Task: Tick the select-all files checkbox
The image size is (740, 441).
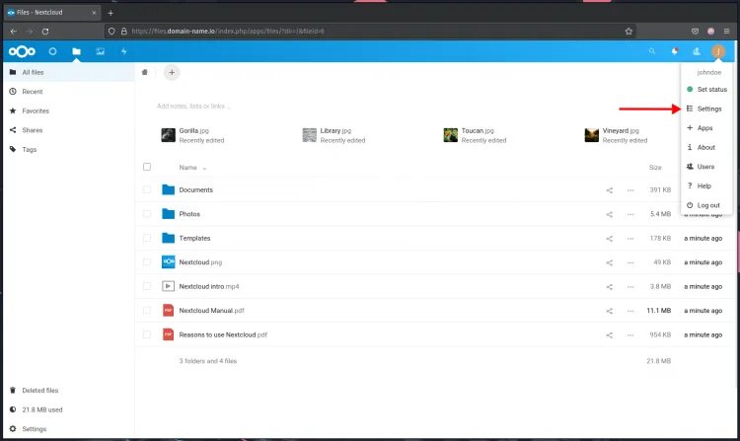Action: [x=147, y=167]
